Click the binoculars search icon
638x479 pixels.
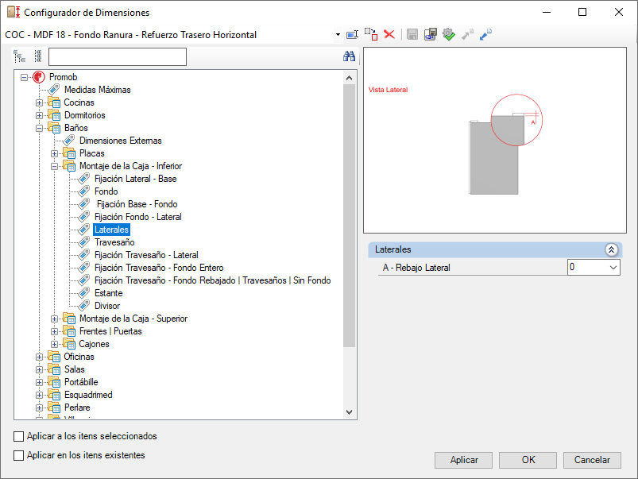349,56
